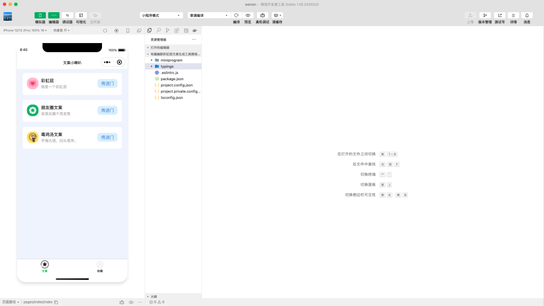Open the 普通编译 compile mode dropdown

pos(209,15)
